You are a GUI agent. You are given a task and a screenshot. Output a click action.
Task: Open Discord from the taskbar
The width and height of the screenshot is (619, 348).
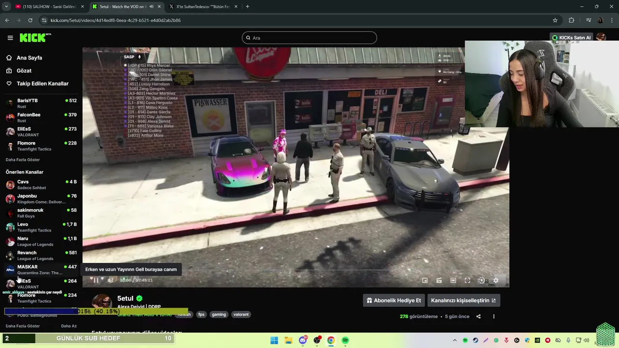303,340
